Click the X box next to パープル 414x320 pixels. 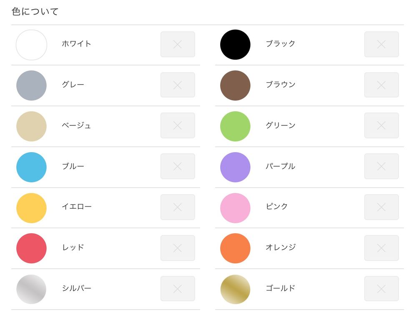(381, 166)
